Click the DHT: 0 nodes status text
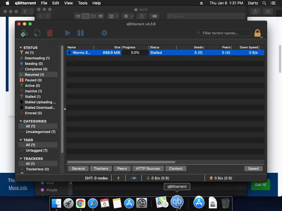The width and height of the screenshot is (282, 211). click(96, 178)
